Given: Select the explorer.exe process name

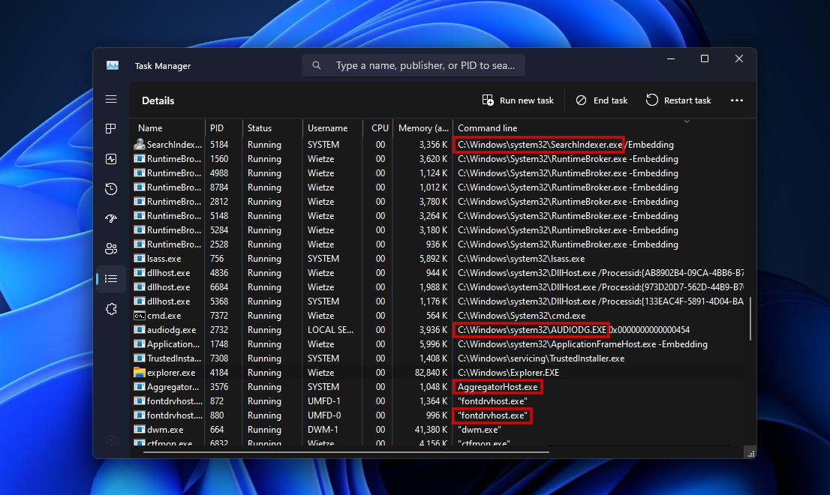Looking at the screenshot, I should [171, 373].
